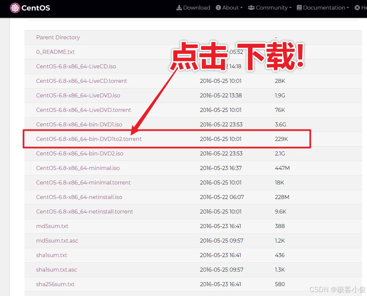Download CentOS-6.8-x86_64-bin-DVD2.iso
The width and height of the screenshot is (367, 296).
coord(80,154)
